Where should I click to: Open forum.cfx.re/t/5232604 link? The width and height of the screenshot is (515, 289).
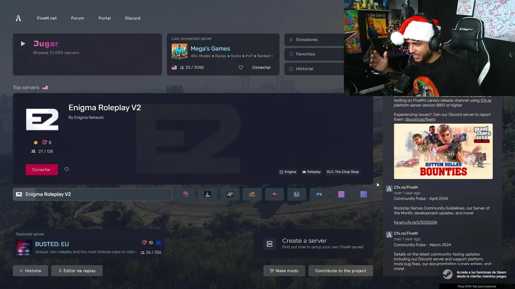point(415,222)
